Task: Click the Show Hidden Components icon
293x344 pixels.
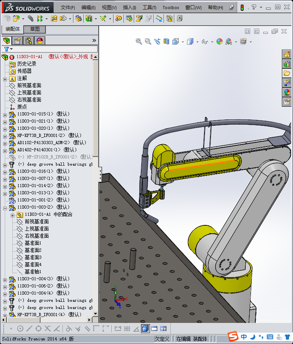Action: 78,18
